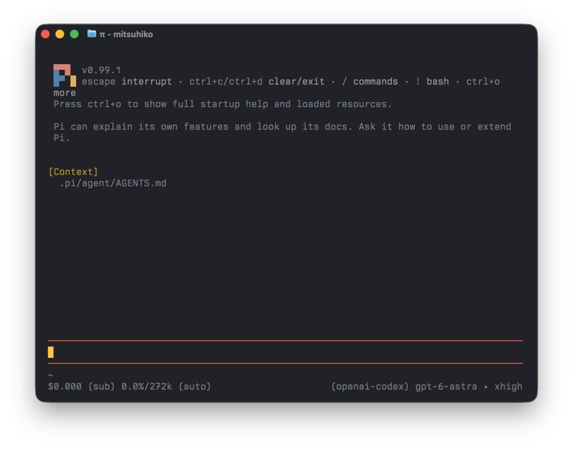The height and width of the screenshot is (449, 573).
Task: Click the green zoom window button
Action: point(74,34)
